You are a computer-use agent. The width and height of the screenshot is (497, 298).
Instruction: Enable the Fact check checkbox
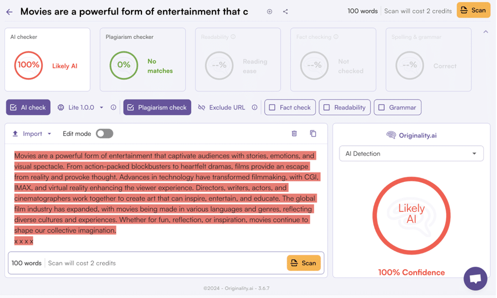tap(273, 107)
